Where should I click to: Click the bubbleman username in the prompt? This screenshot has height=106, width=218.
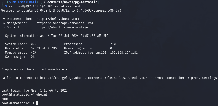click(x=17, y=2)
